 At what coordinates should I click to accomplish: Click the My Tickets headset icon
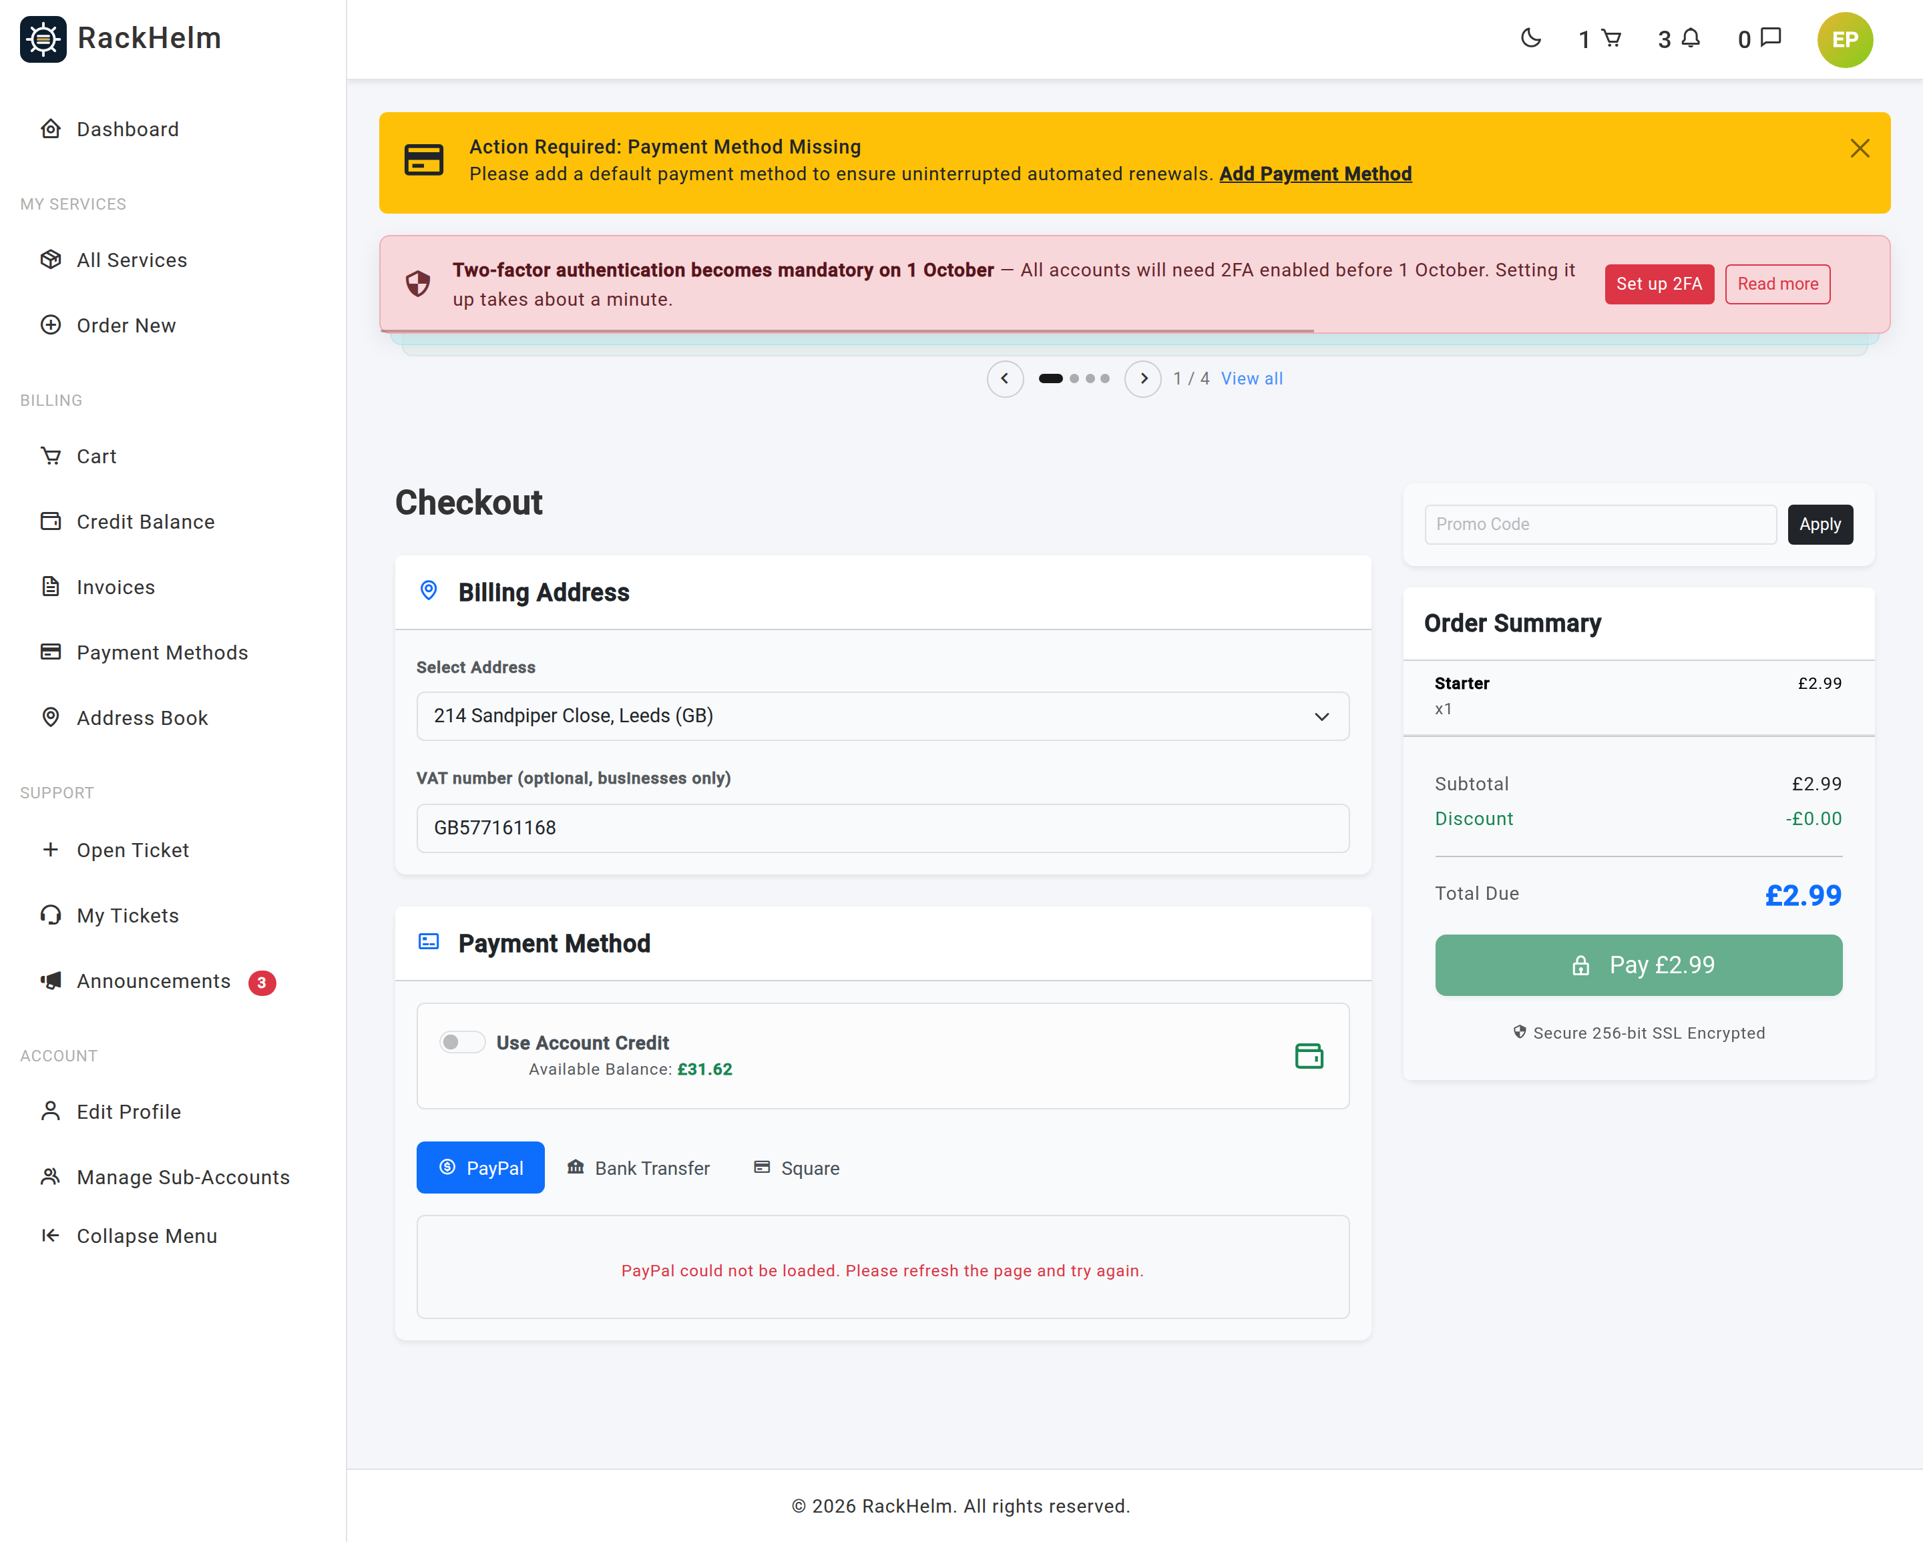pos(51,915)
